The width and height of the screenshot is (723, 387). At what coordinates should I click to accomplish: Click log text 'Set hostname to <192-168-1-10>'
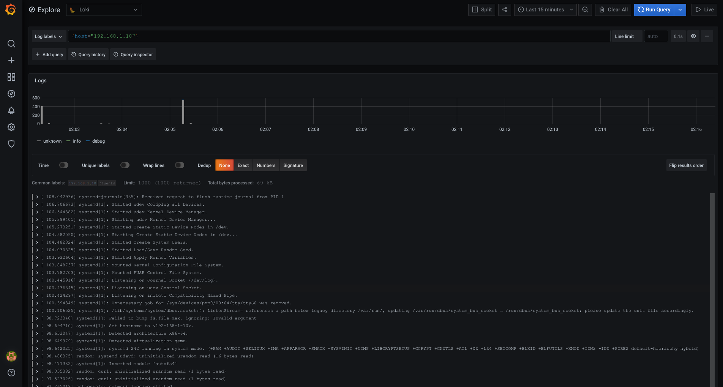(151, 326)
